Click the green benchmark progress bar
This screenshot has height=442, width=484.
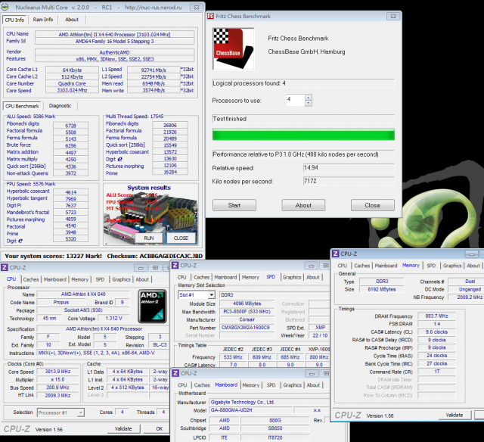coord(303,135)
